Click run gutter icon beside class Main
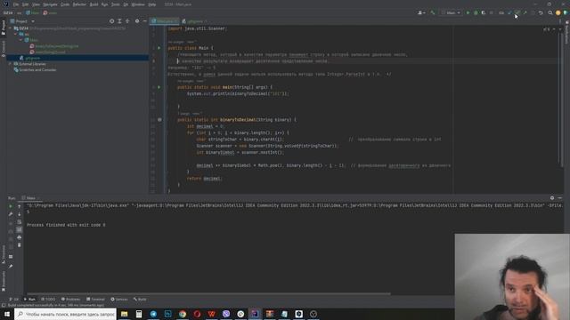 pos(159,48)
